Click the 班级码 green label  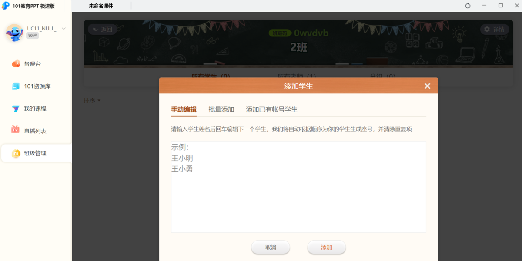click(280, 33)
